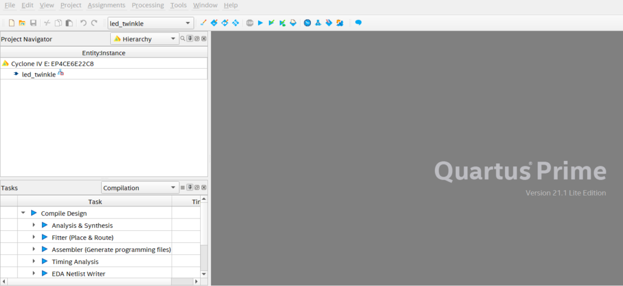Click Tasks vertical scrollbar down arrow
This screenshot has width=623, height=286.
(204, 274)
